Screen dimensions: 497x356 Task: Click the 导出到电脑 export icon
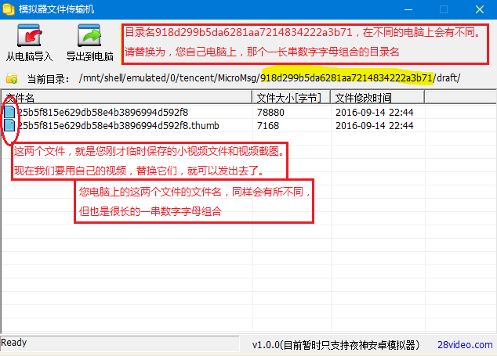[89, 35]
